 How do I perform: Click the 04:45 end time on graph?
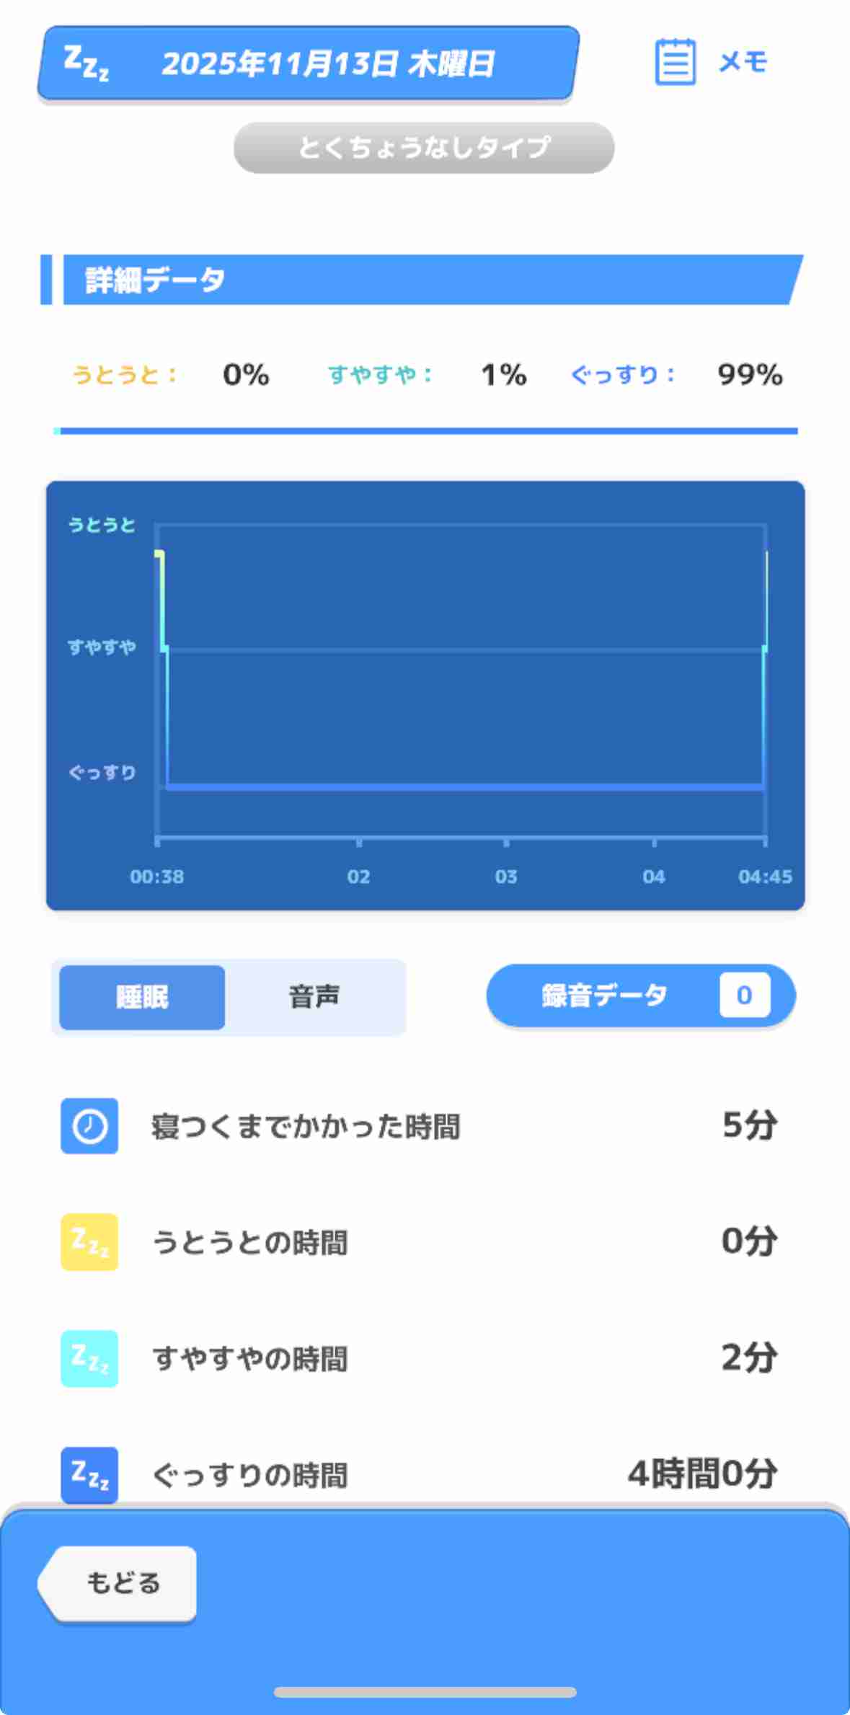click(764, 877)
